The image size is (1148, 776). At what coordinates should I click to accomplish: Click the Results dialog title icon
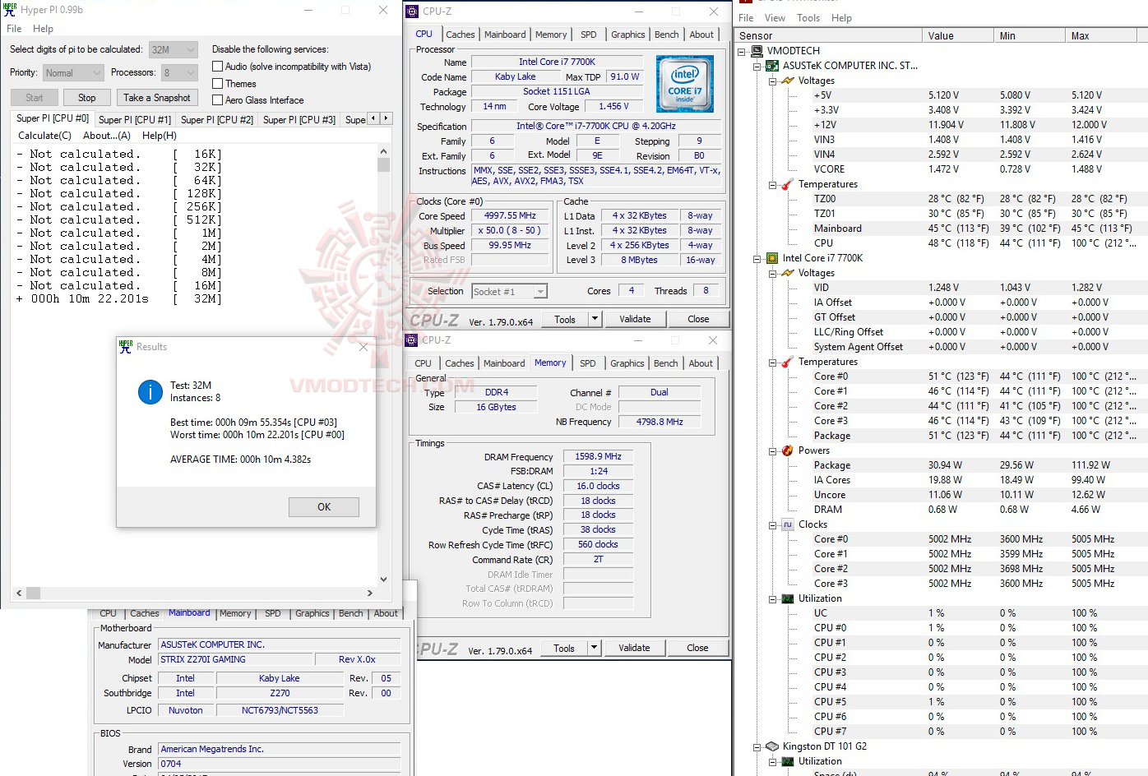tap(126, 347)
